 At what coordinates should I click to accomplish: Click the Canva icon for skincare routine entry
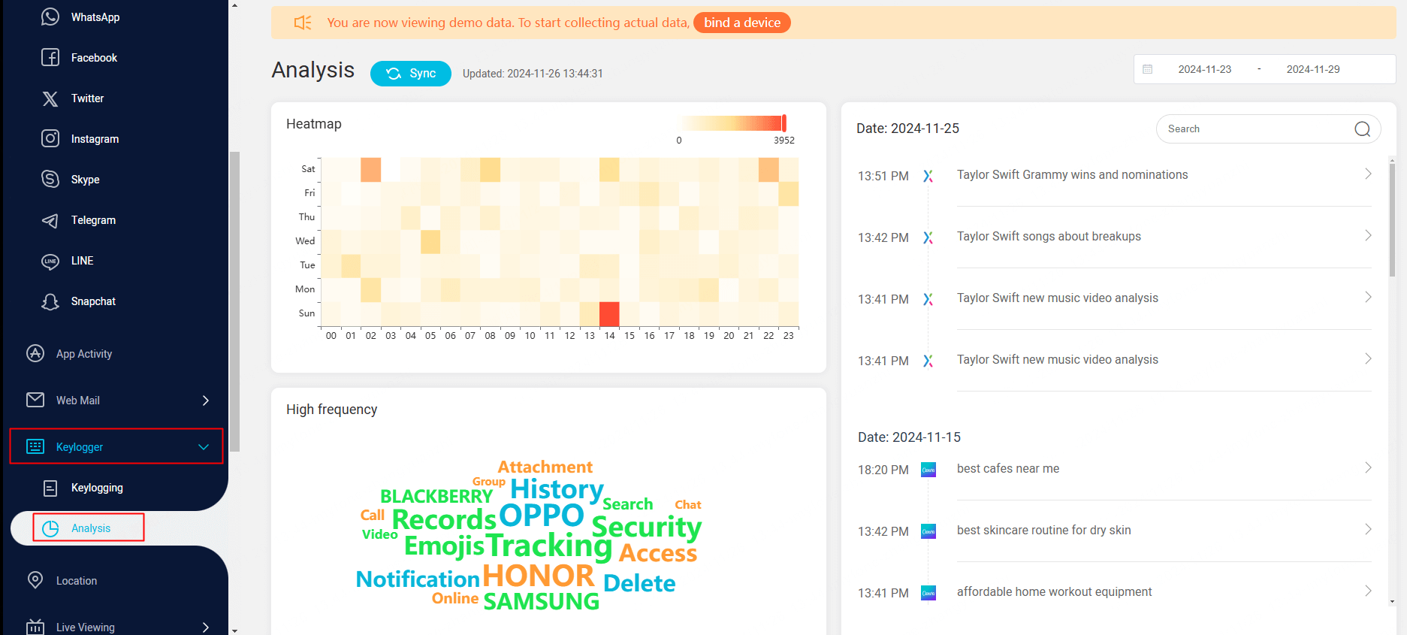tap(928, 531)
